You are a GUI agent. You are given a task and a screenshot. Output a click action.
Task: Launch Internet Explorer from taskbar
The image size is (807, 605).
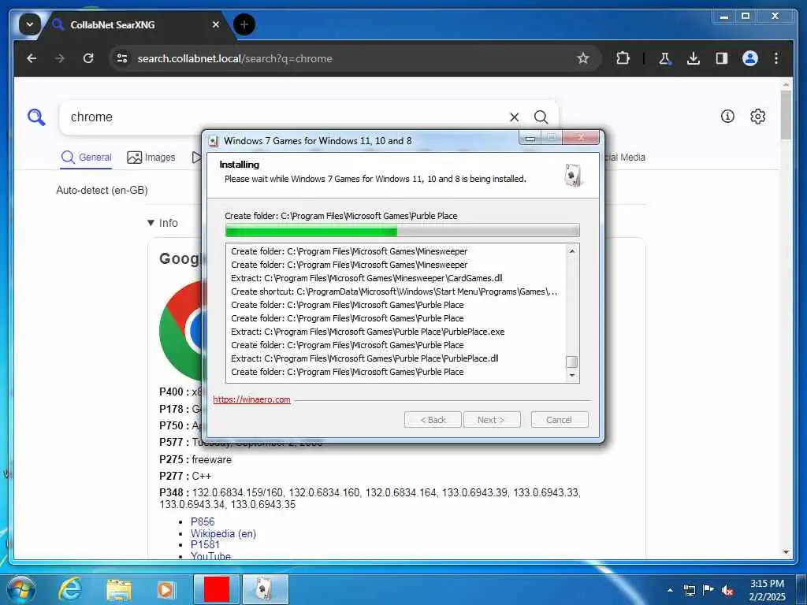point(70,589)
